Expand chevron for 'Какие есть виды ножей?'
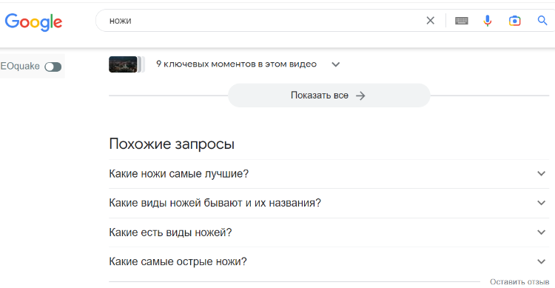Screen dimensions: 555x288 [x=541, y=232]
